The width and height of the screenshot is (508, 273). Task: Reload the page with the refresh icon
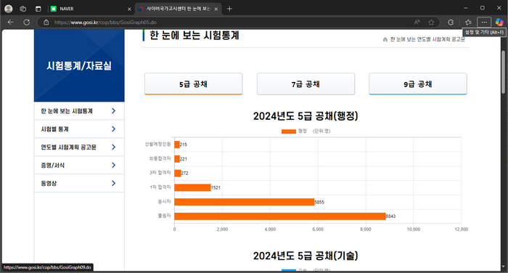point(27,22)
